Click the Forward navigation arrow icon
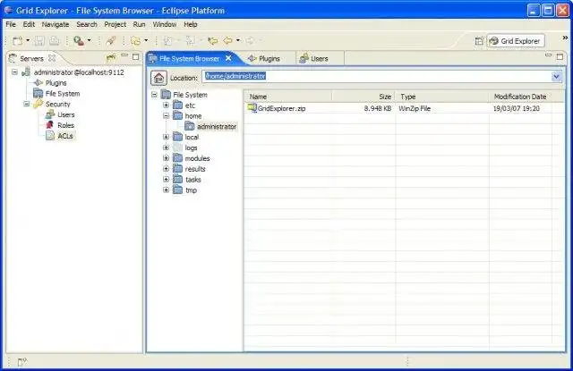573x371 pixels. click(250, 41)
